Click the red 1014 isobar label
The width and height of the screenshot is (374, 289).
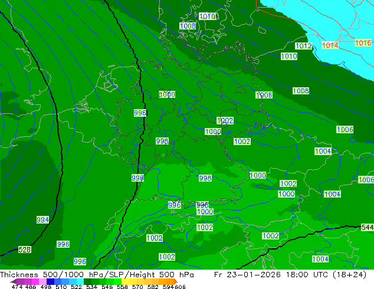click(x=330, y=45)
